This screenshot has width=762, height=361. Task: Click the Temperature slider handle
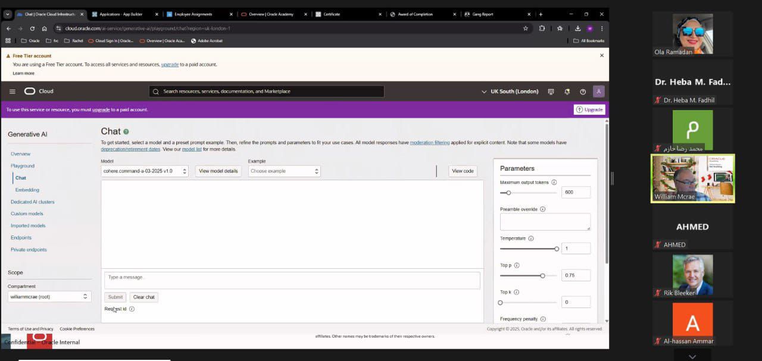[557, 249]
